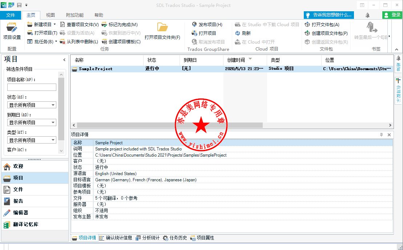Select the SampleProject row in list
The width and height of the screenshot is (403, 250).
click(x=232, y=69)
